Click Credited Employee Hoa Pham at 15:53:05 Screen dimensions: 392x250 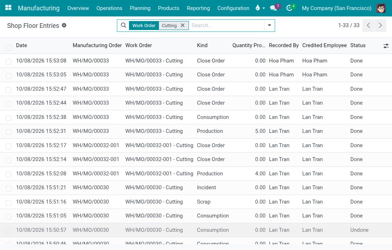315,75
